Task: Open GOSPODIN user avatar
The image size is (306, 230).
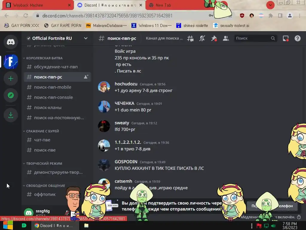Action: coord(104,165)
